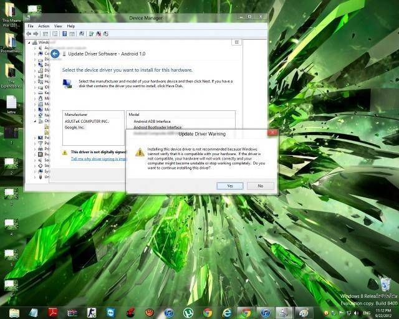
Task: Switch to Device Manager taskbar button
Action: 284,313
